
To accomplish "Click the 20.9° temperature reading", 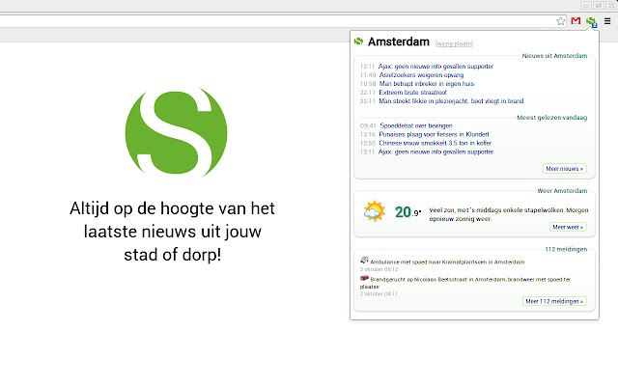I will point(407,212).
